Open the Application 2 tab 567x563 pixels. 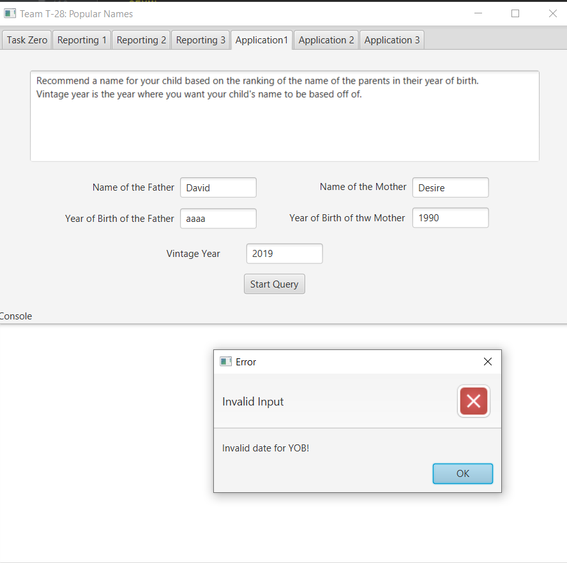[x=326, y=40]
